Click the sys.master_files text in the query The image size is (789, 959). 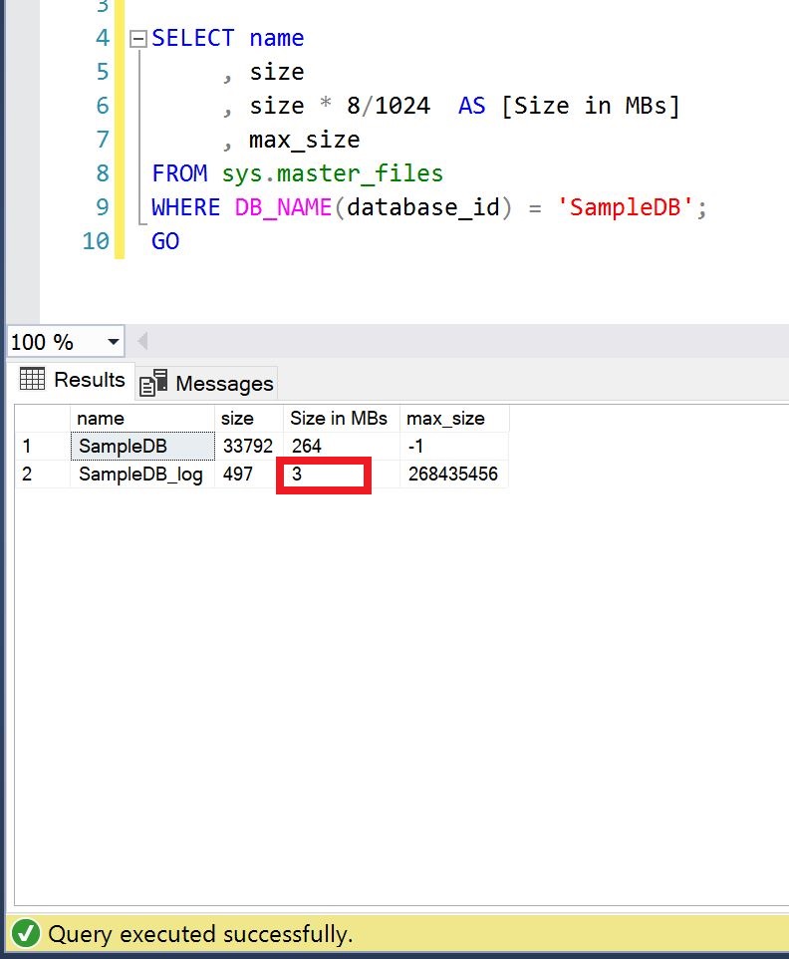(x=332, y=173)
